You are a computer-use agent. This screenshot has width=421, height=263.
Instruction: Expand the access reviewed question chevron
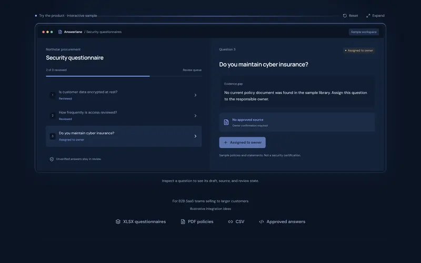195,116
